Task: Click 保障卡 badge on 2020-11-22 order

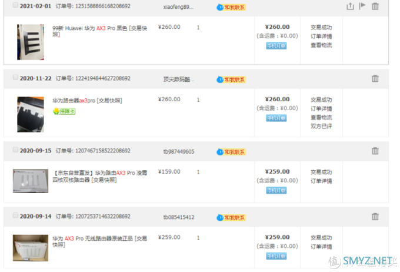Action: click(x=64, y=111)
